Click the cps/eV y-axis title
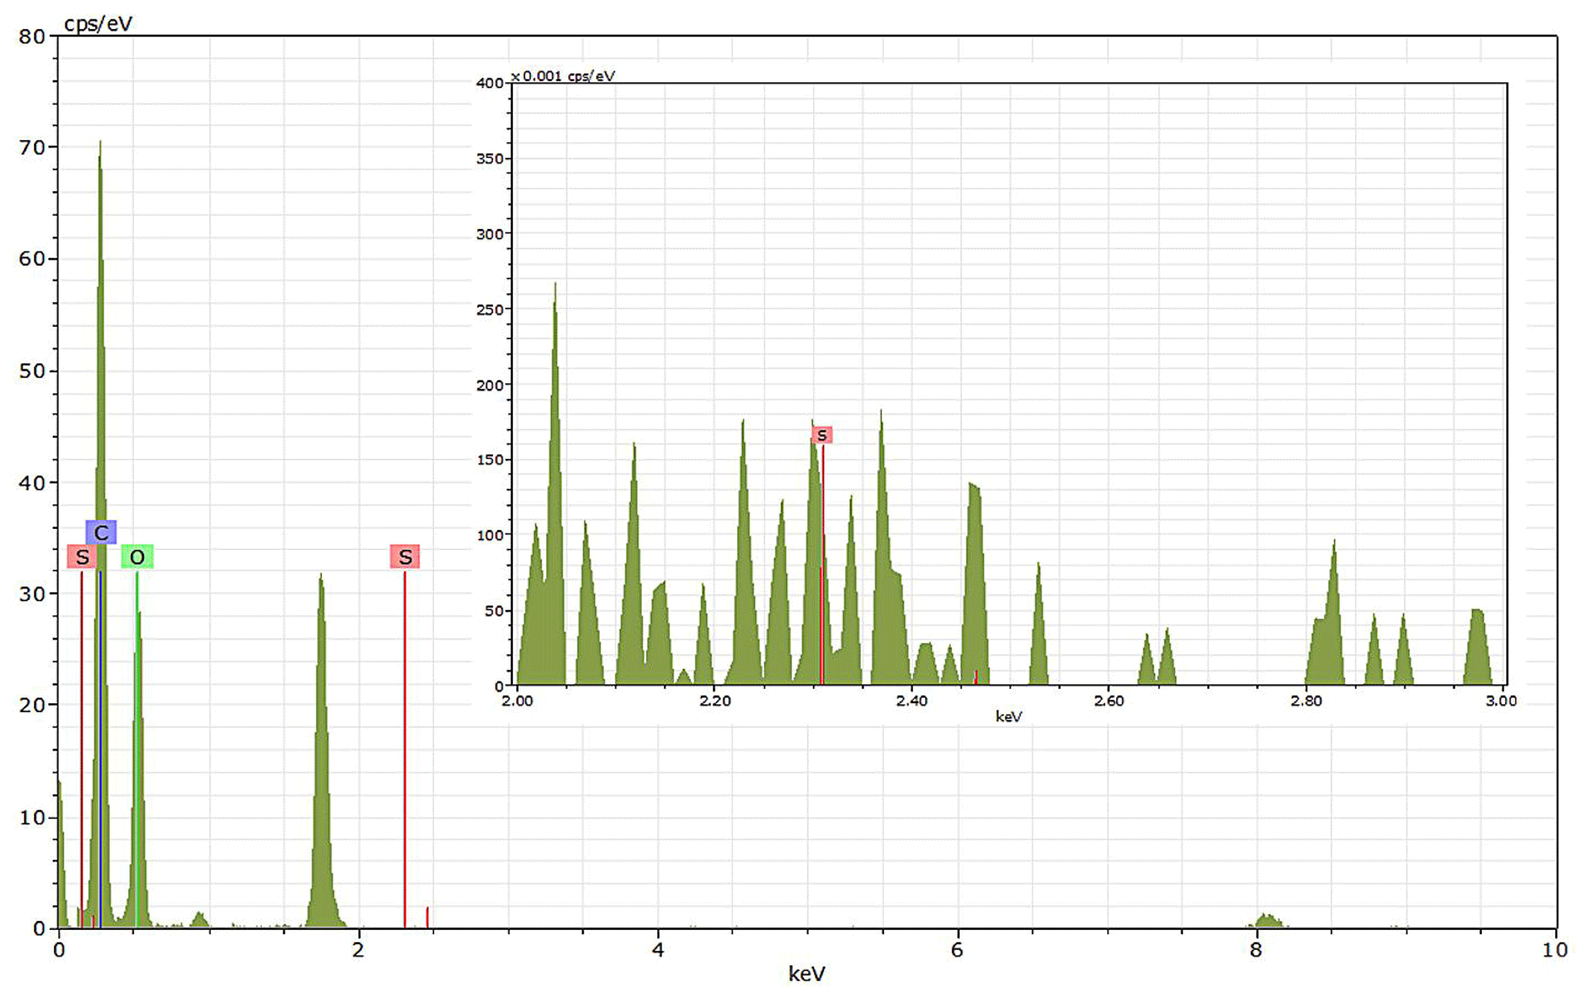Image resolution: width=1589 pixels, height=1000 pixels. (x=98, y=23)
